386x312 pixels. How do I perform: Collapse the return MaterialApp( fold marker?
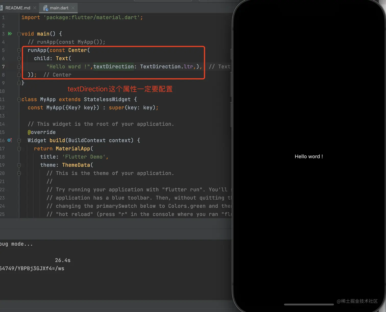click(x=19, y=149)
